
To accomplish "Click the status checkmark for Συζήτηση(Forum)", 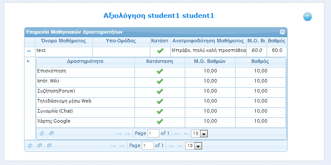I will (160, 91).
